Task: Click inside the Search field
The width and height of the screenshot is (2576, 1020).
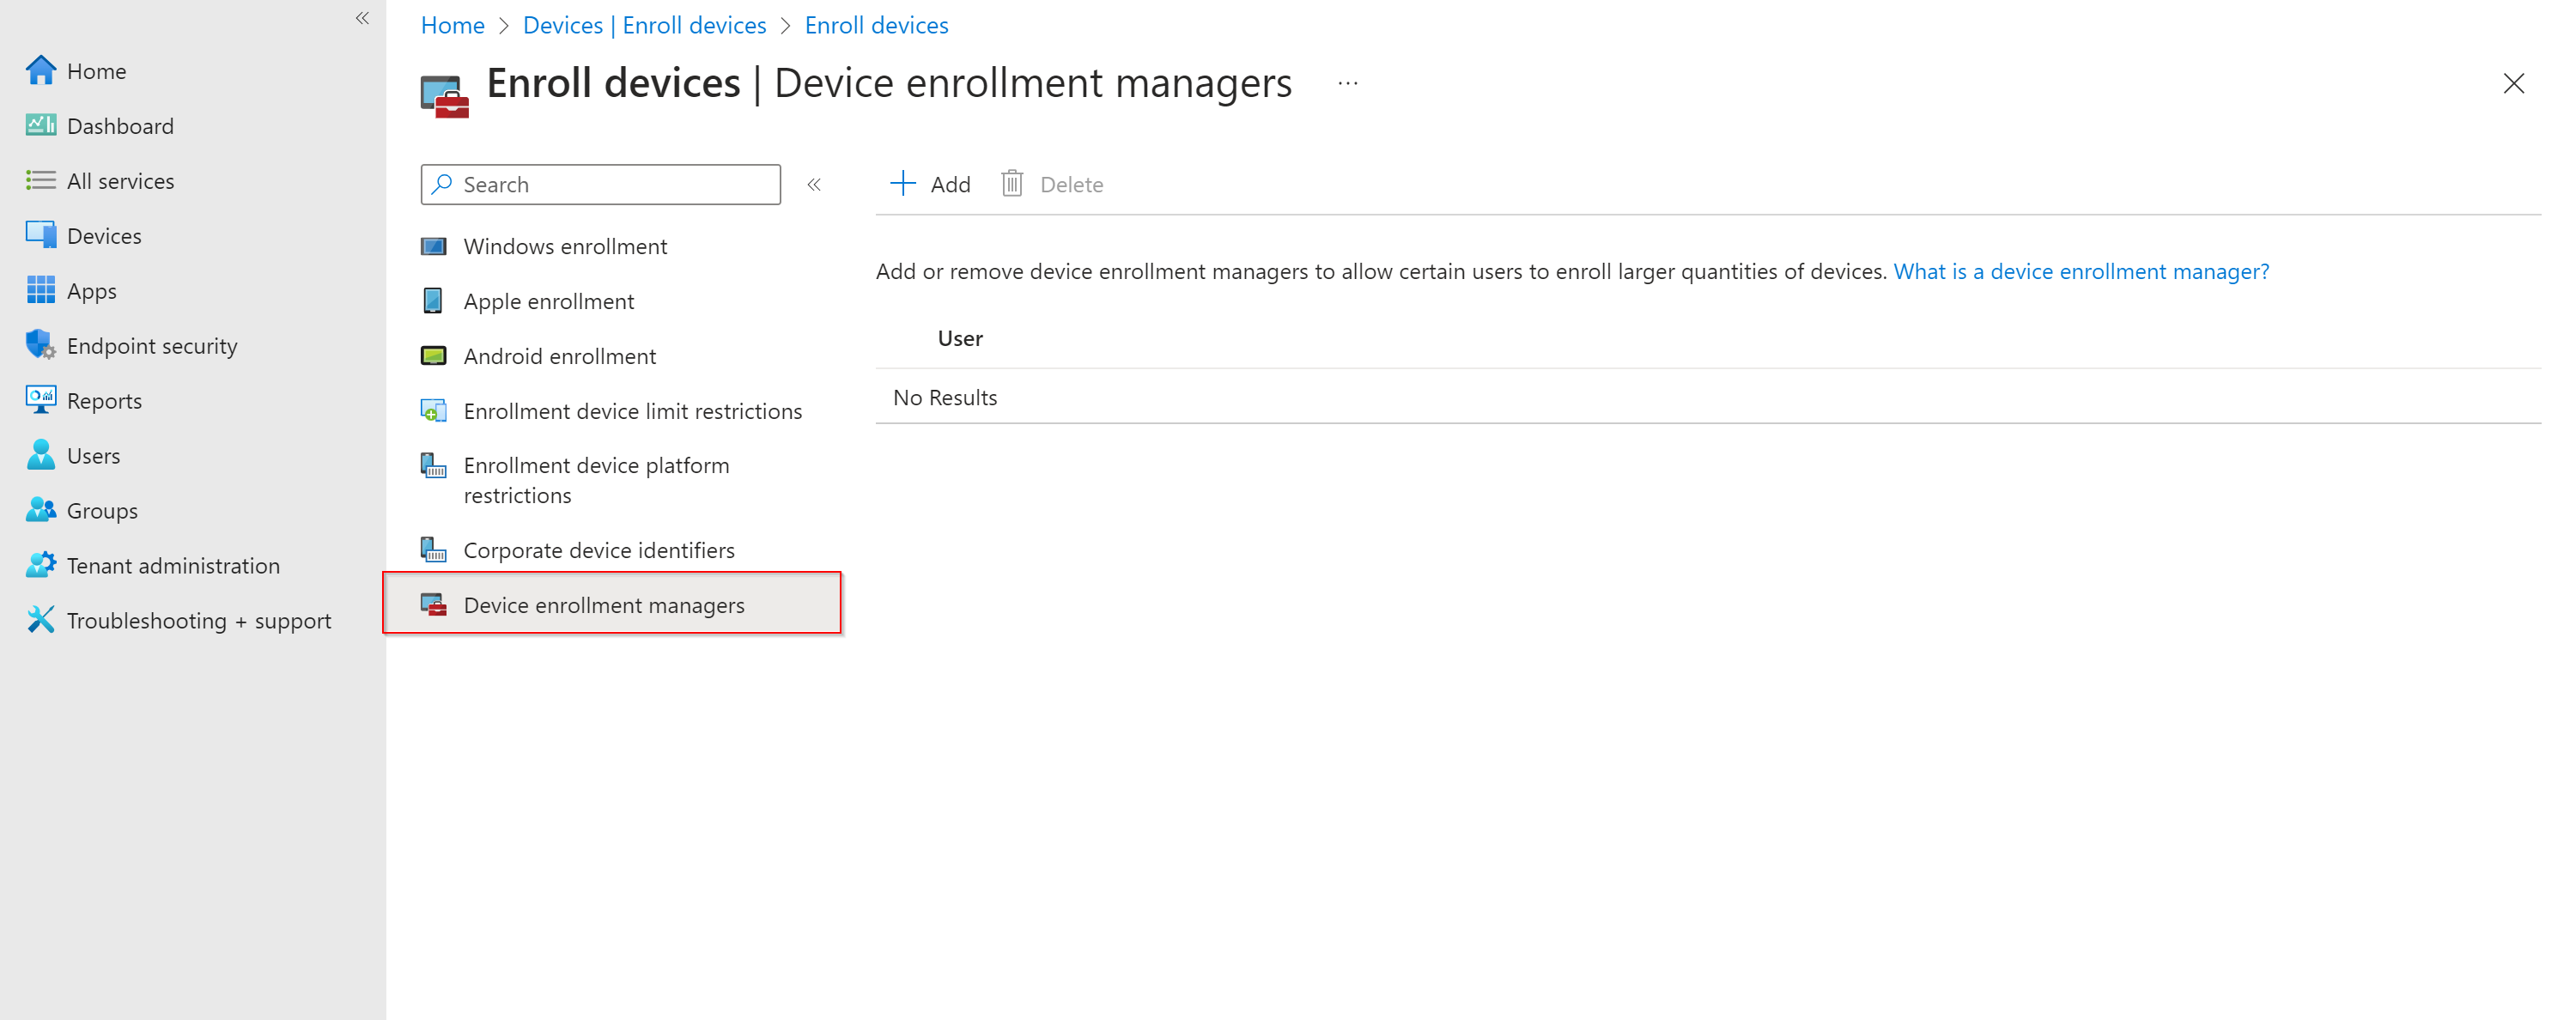Action: pyautogui.click(x=600, y=184)
